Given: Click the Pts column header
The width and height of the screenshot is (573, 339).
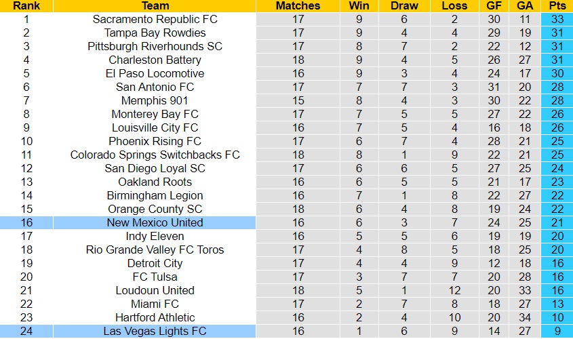Looking at the screenshot, I should pyautogui.click(x=557, y=5).
